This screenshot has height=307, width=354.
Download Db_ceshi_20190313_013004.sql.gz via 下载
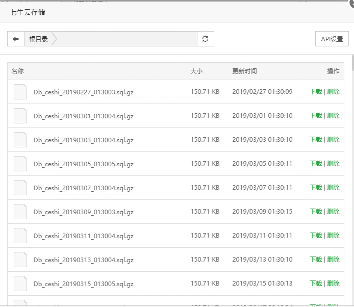click(316, 260)
